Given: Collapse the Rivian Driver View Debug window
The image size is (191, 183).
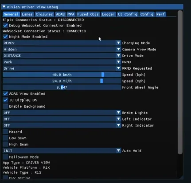Looking at the screenshot, I should tap(4, 7).
